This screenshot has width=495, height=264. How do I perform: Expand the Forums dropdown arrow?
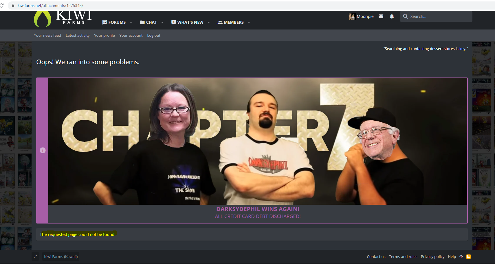pyautogui.click(x=131, y=22)
